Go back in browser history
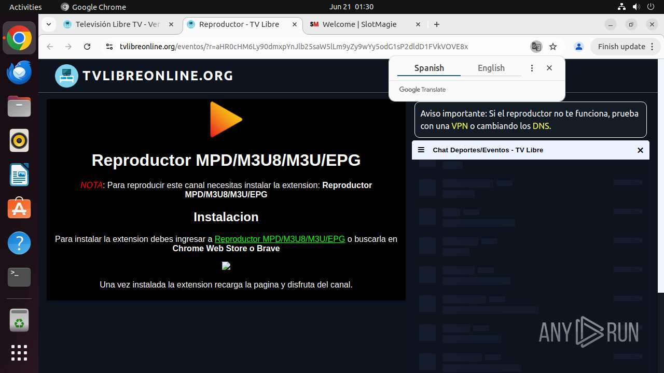The height and width of the screenshot is (373, 664). (50, 47)
